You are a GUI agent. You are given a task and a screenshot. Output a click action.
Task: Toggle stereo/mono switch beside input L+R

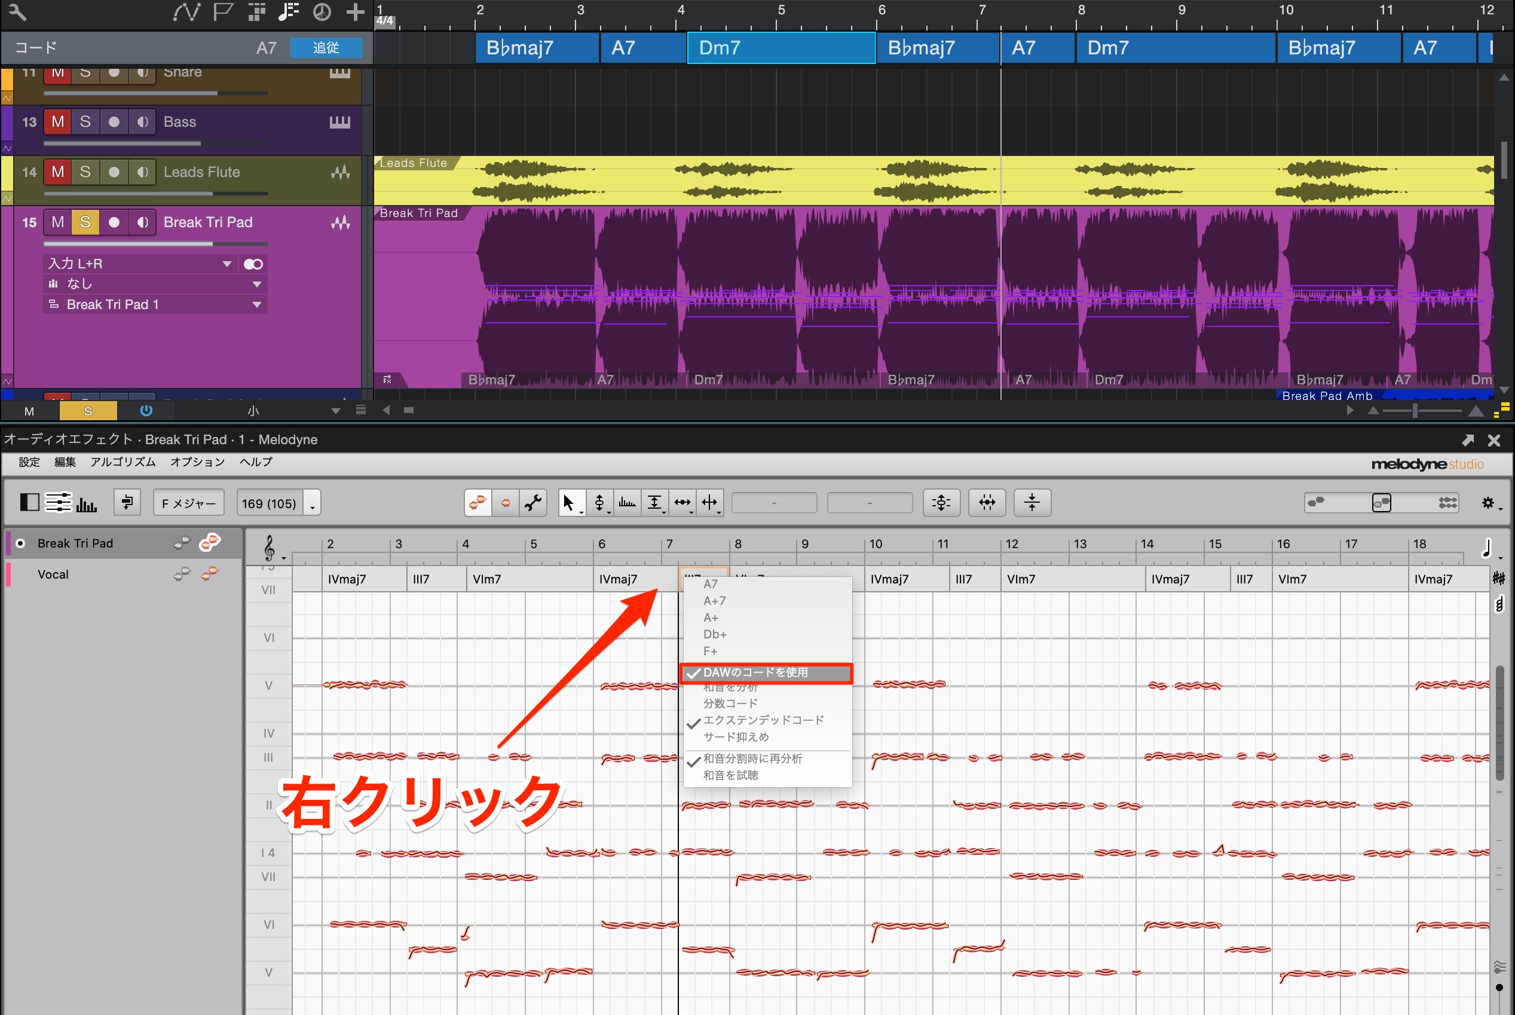253,264
